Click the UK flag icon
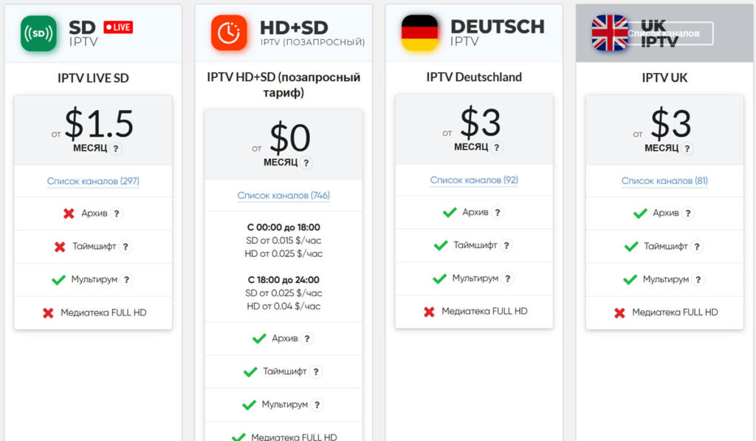 coord(610,33)
